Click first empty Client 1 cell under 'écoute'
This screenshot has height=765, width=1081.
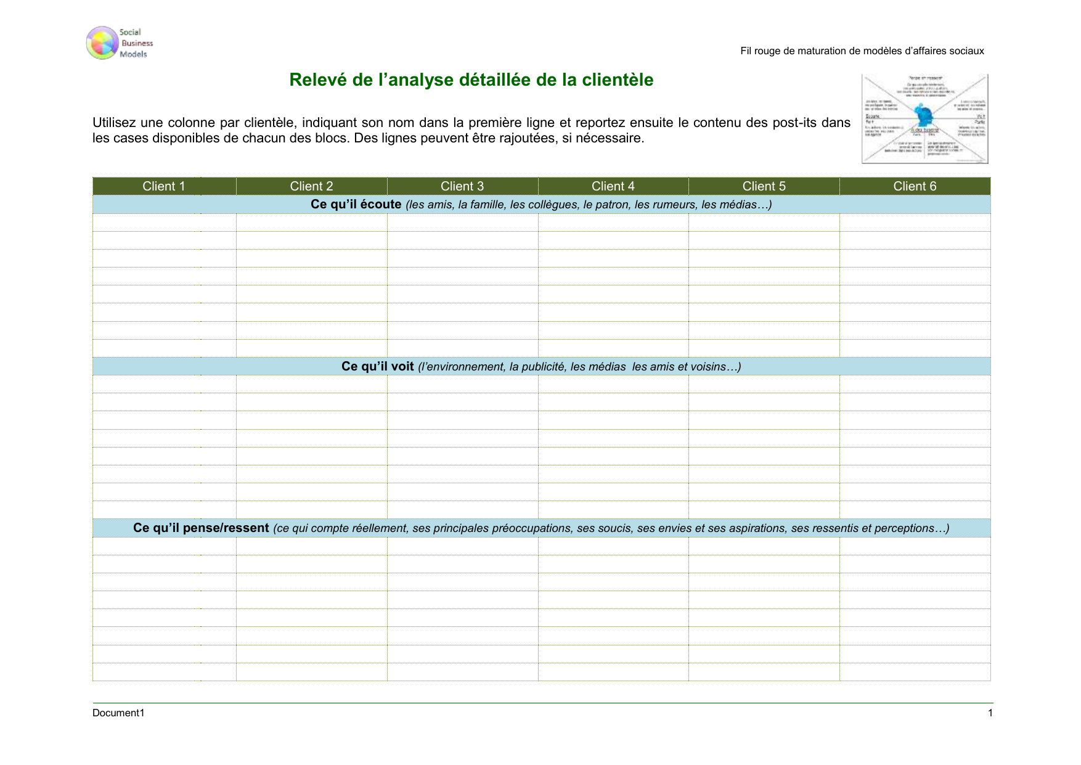pos(164,223)
